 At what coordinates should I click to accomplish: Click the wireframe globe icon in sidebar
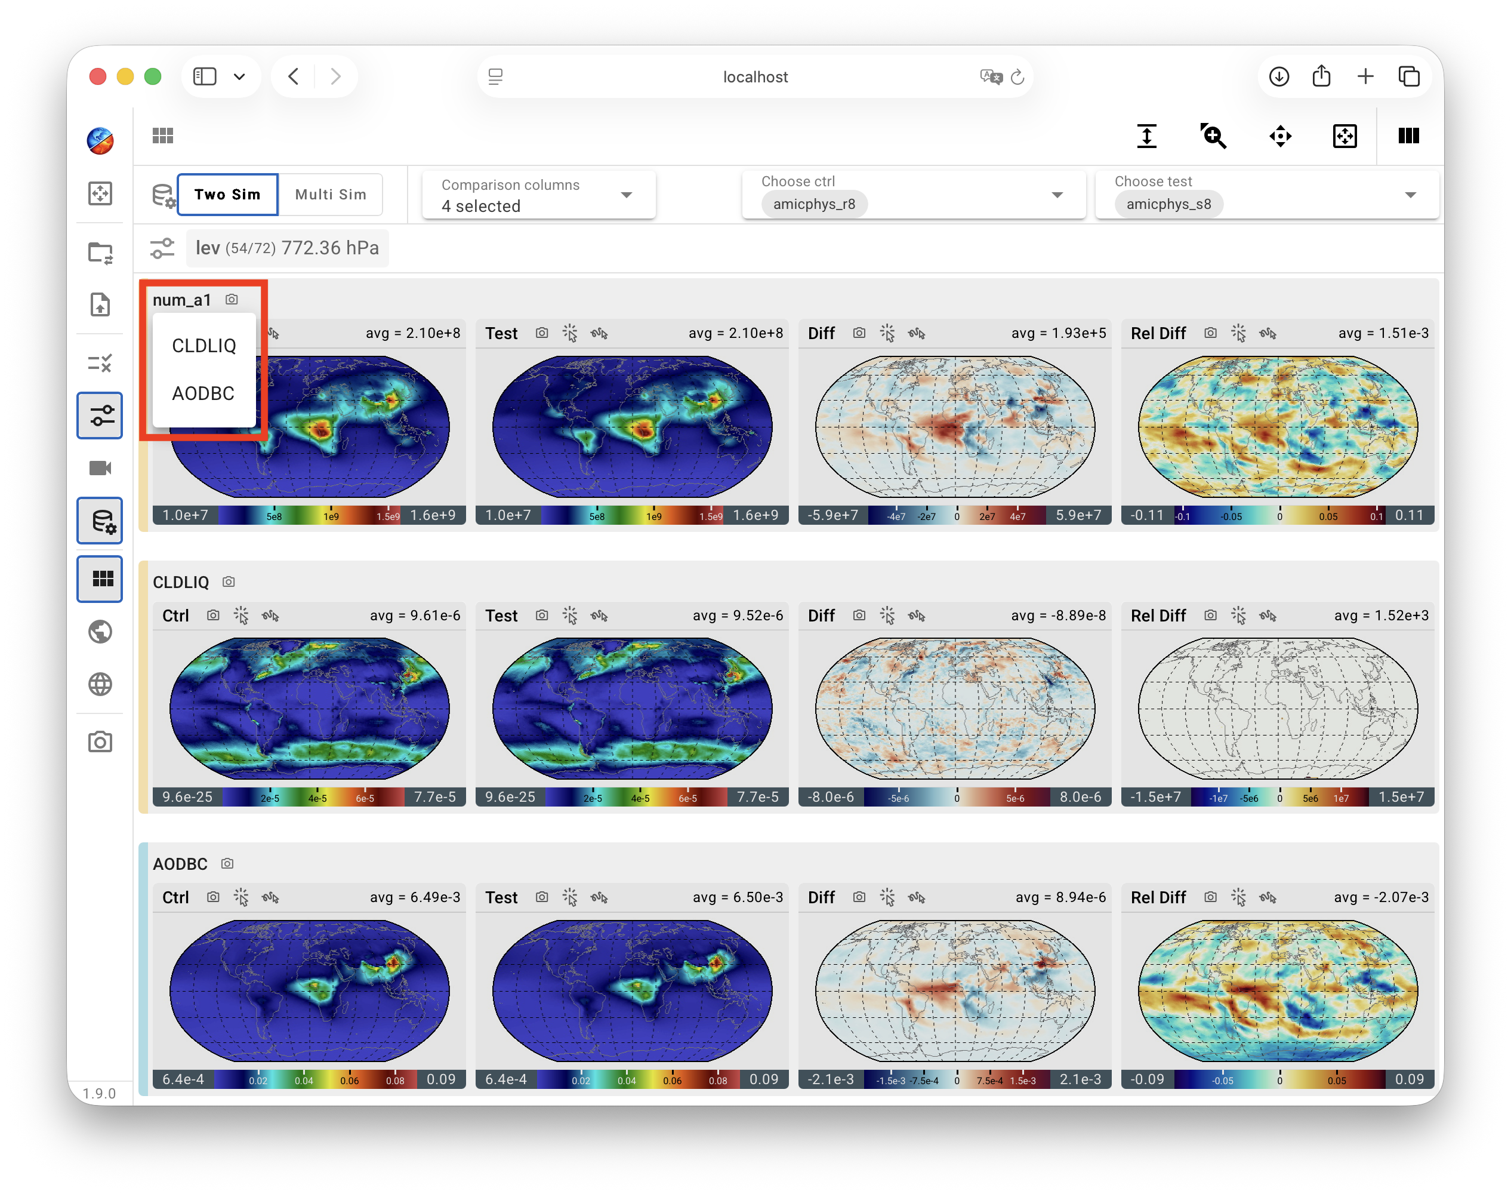[x=100, y=684]
